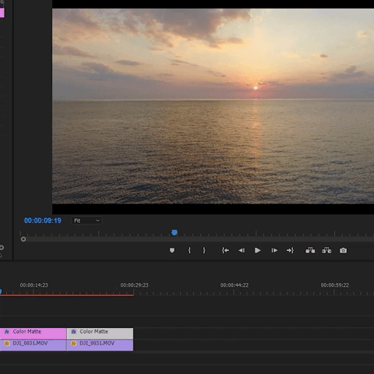Add a marker in Program Monitor

[172, 250]
